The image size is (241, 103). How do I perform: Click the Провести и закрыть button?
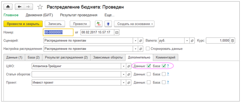coord(23,24)
